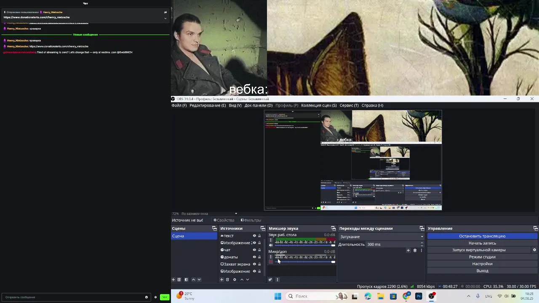Remove scene transition using trash icon
539x303 pixels.
415,250
